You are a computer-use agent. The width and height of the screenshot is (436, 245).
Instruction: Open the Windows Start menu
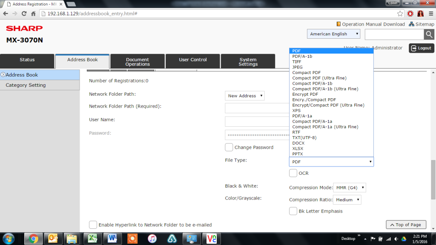(x=9, y=239)
